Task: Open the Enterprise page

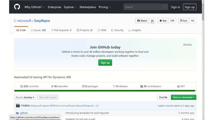Action: (54, 7)
